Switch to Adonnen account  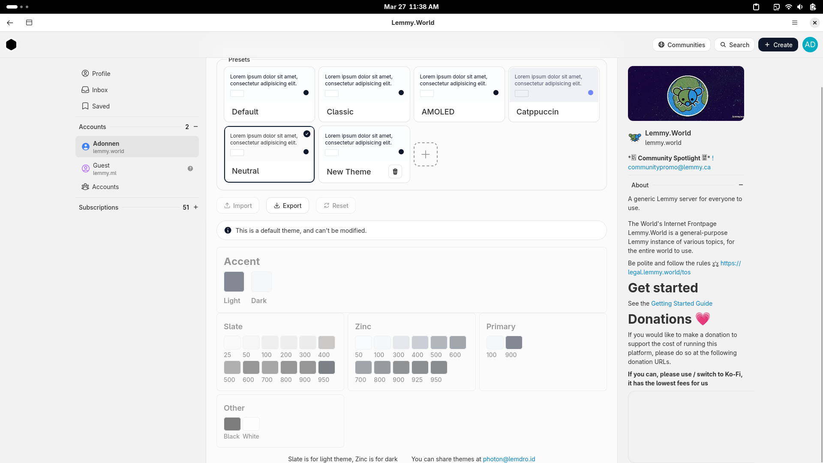[x=137, y=147]
